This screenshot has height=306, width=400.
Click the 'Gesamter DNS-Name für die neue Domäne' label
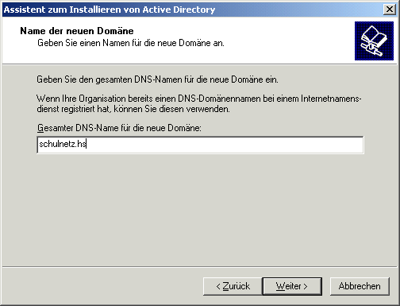(x=119, y=128)
